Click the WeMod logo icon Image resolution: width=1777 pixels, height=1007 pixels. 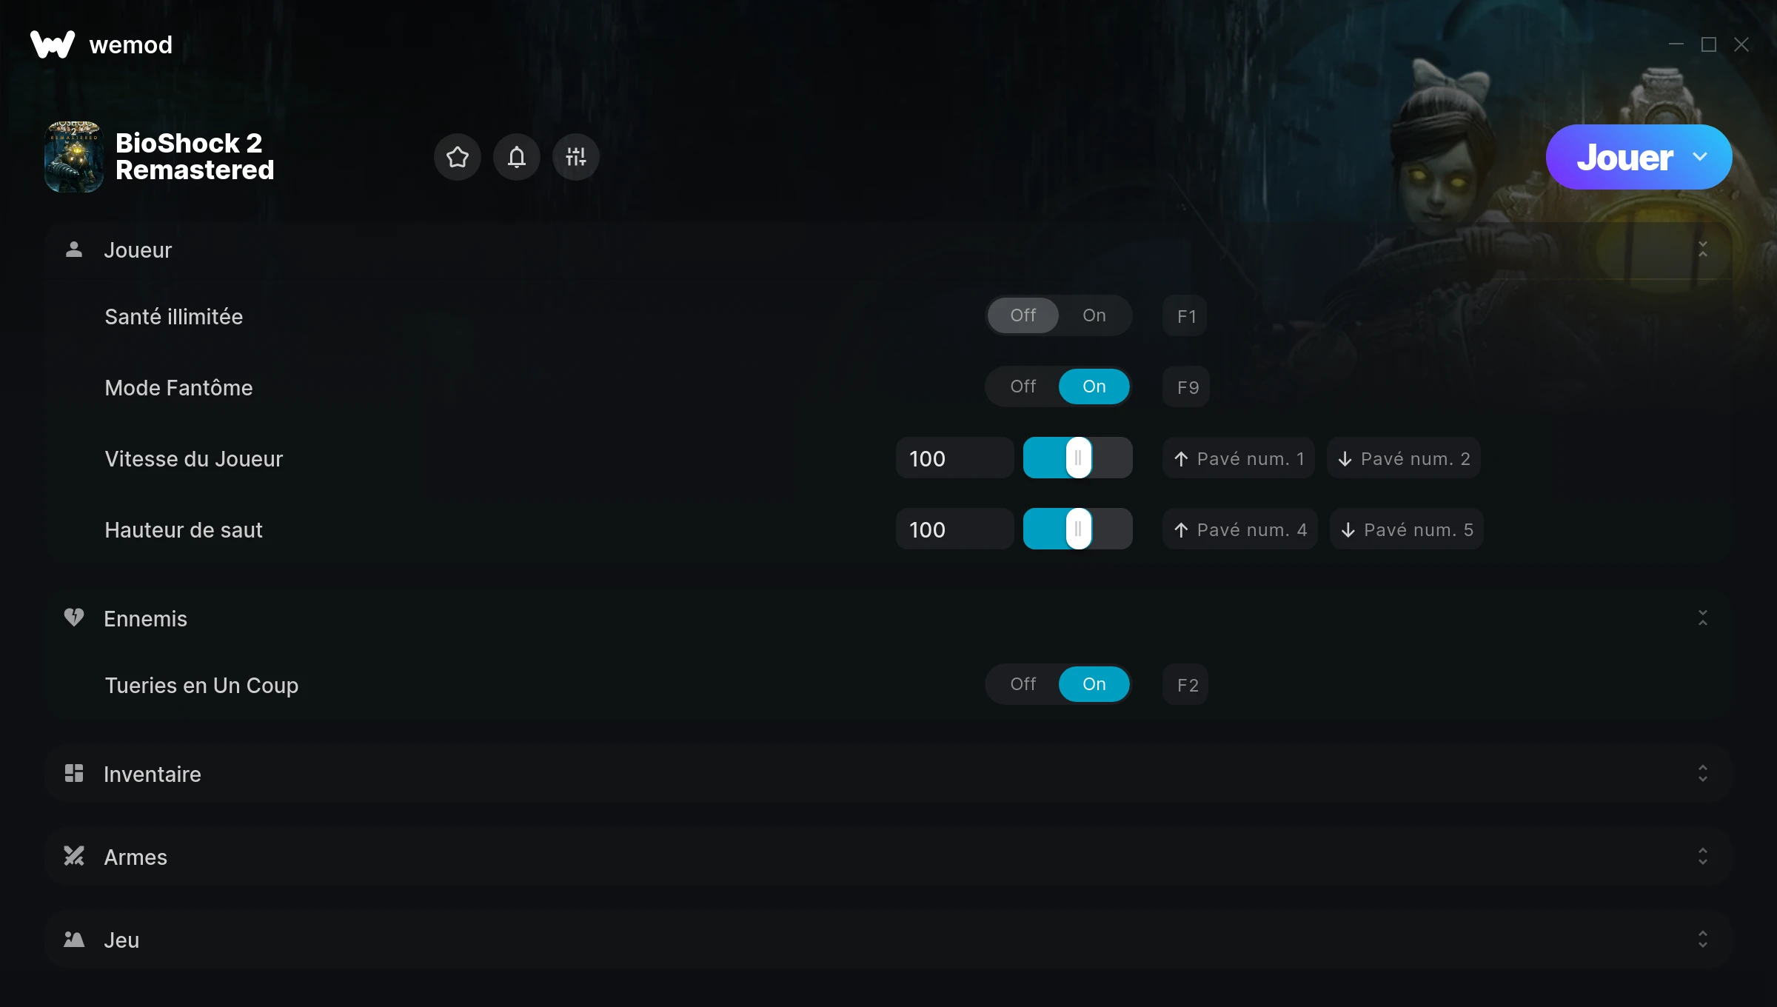[52, 44]
